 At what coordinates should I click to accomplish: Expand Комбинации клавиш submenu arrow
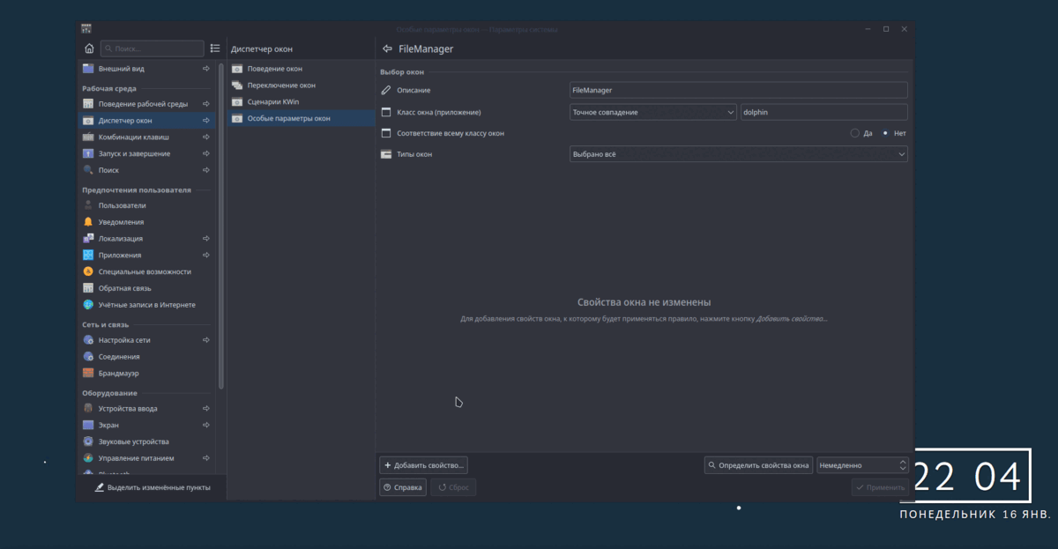click(x=206, y=137)
